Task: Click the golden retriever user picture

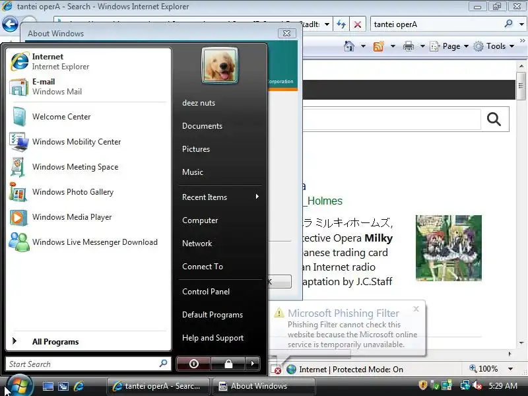Action: (x=220, y=65)
